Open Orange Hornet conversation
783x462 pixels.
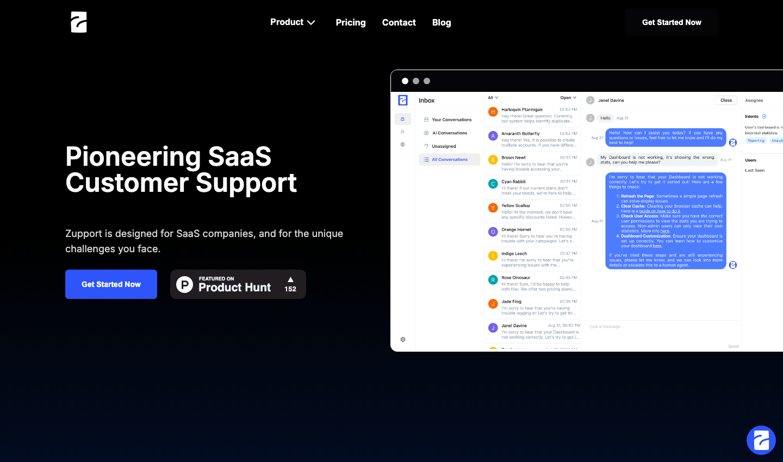tap(532, 235)
